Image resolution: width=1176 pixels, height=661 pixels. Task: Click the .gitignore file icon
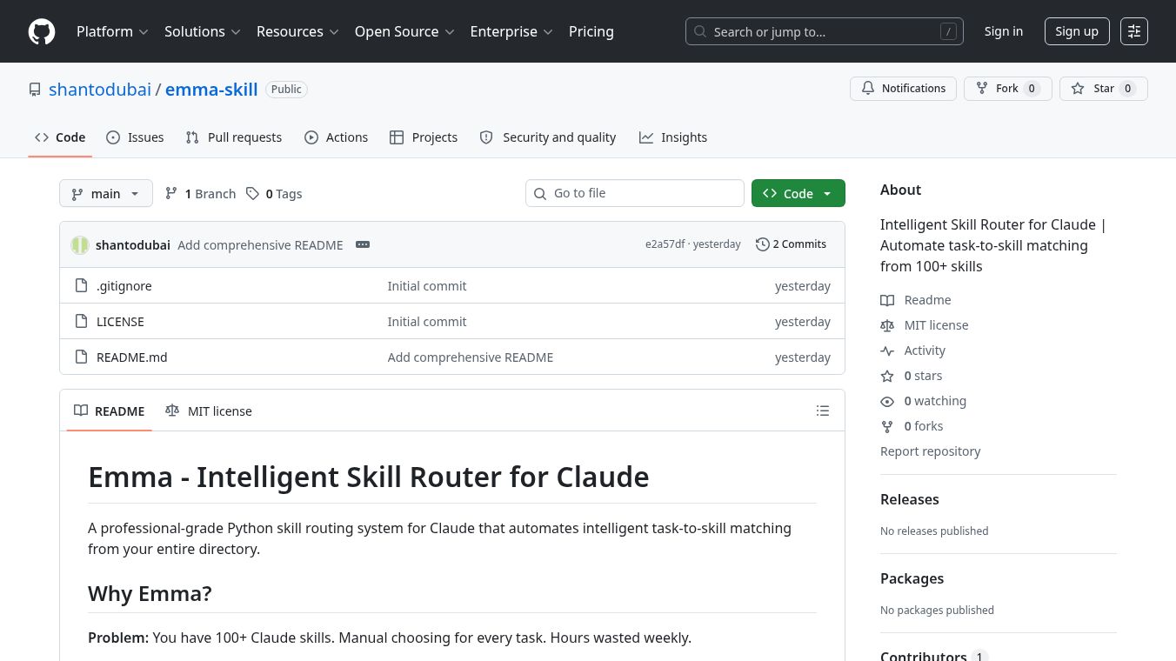[x=82, y=285]
